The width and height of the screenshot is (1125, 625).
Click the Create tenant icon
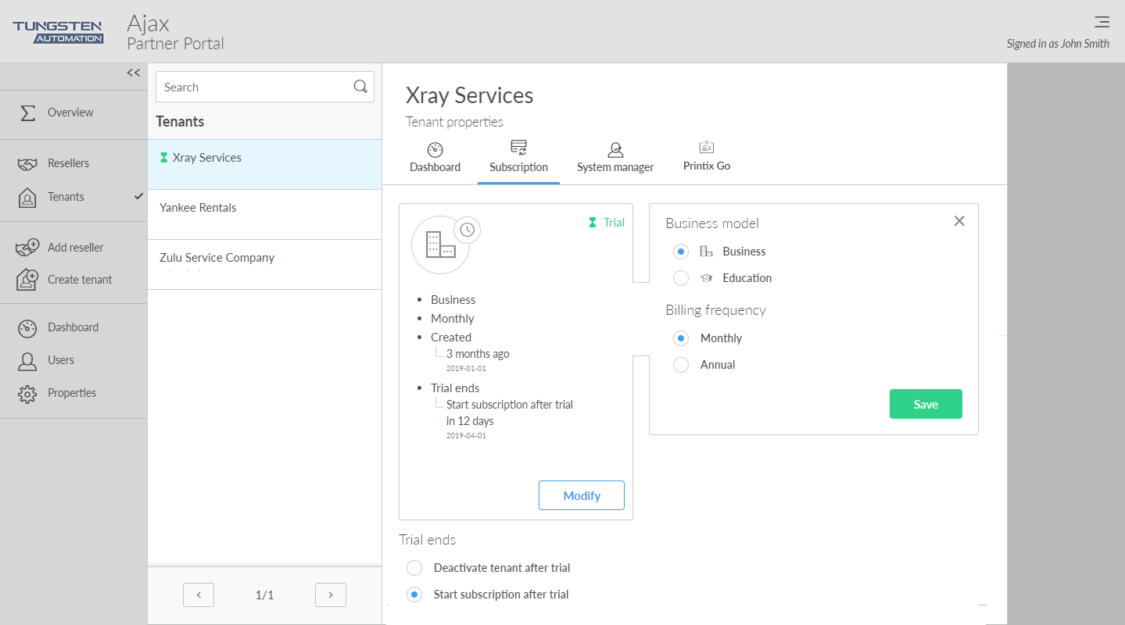[x=27, y=280]
